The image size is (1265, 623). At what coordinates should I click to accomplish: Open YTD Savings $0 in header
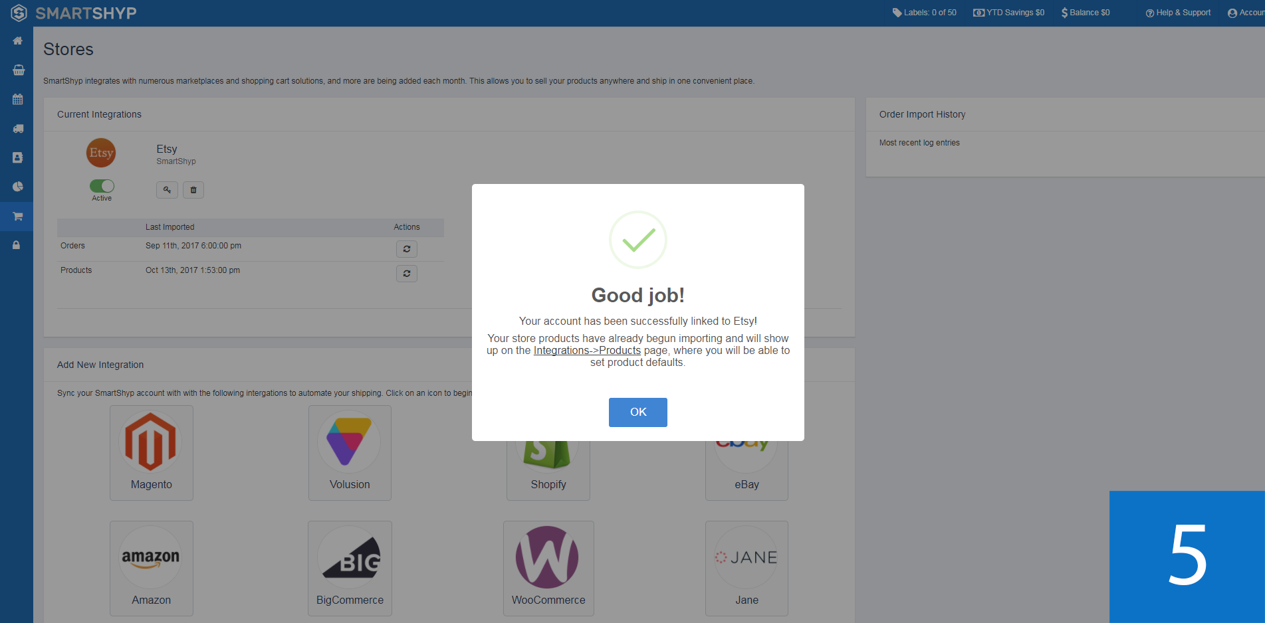pyautogui.click(x=1008, y=13)
